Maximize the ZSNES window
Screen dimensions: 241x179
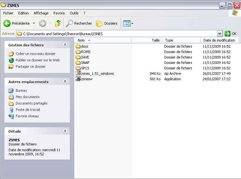pos(229,5)
